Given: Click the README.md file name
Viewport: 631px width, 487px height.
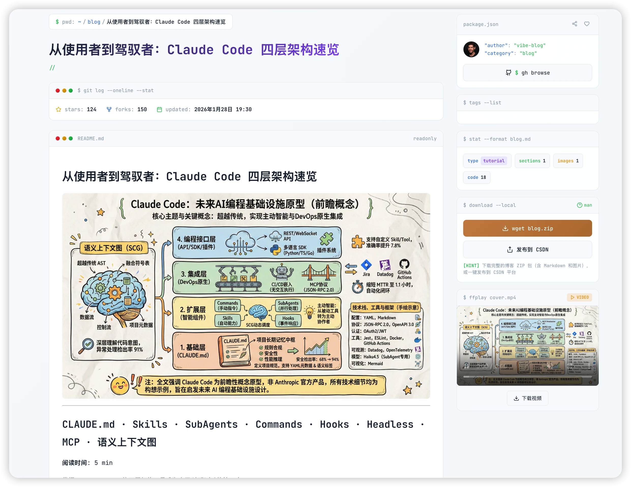Looking at the screenshot, I should [x=91, y=138].
